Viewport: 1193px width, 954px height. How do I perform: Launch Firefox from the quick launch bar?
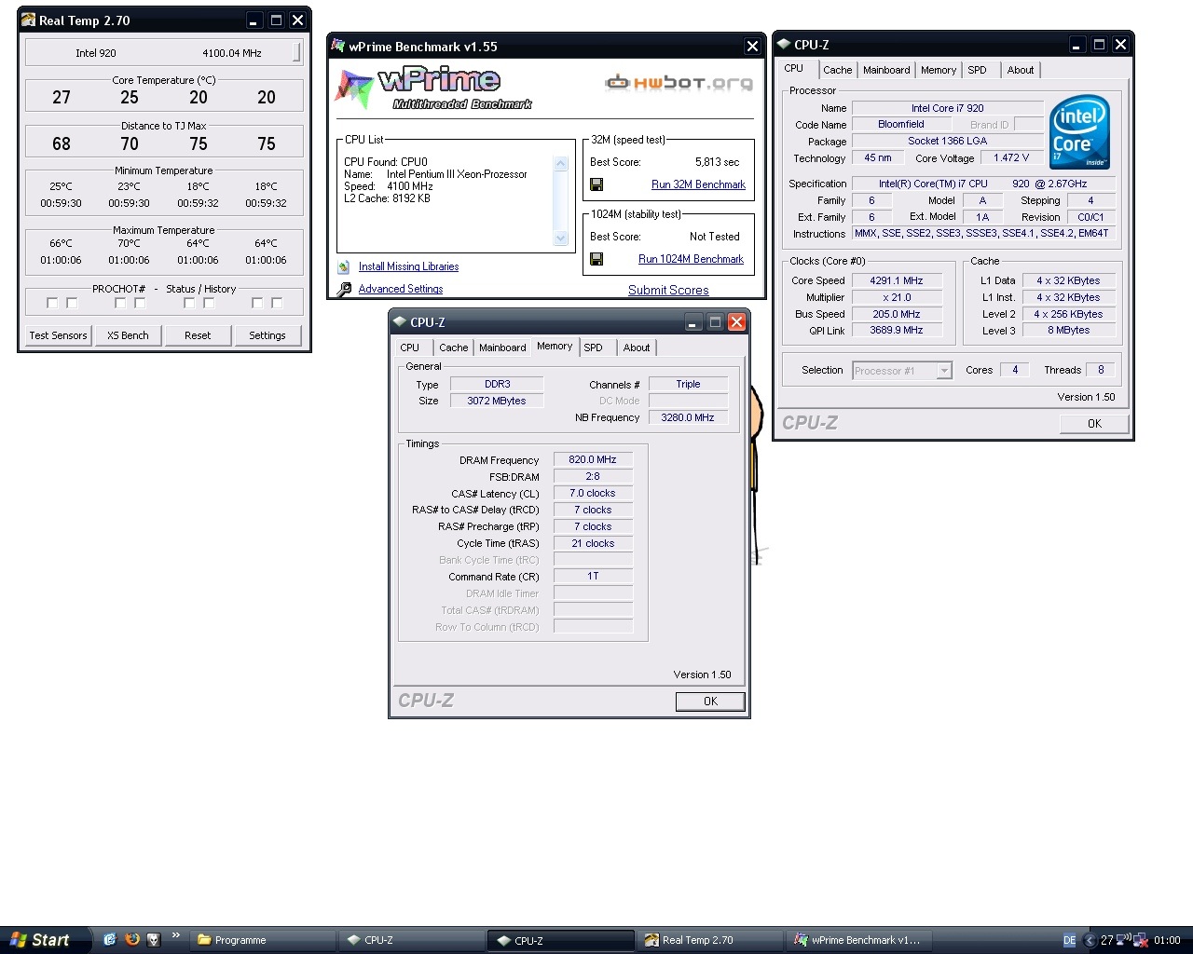click(132, 940)
